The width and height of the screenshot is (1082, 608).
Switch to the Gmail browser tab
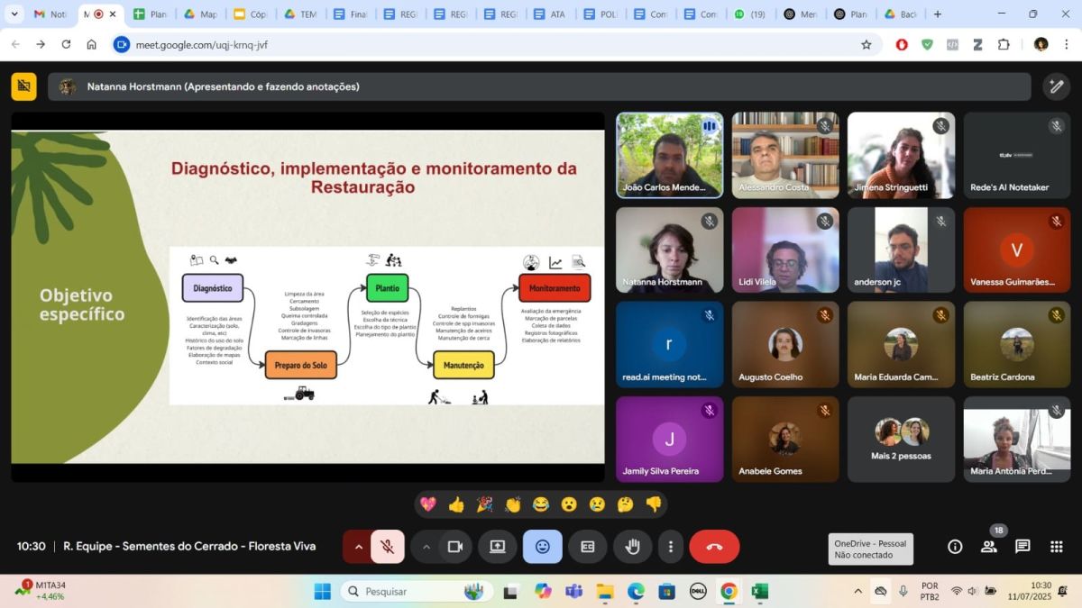49,14
